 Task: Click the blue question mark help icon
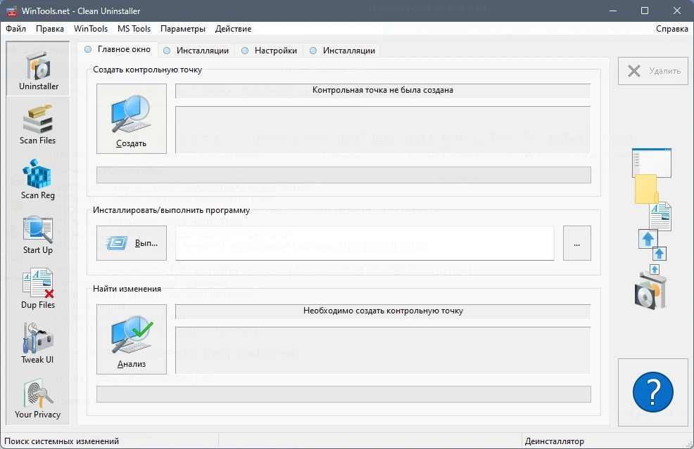(x=653, y=392)
